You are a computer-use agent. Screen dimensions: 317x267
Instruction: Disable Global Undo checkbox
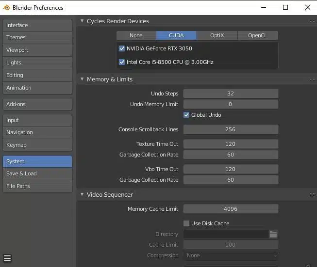point(186,115)
